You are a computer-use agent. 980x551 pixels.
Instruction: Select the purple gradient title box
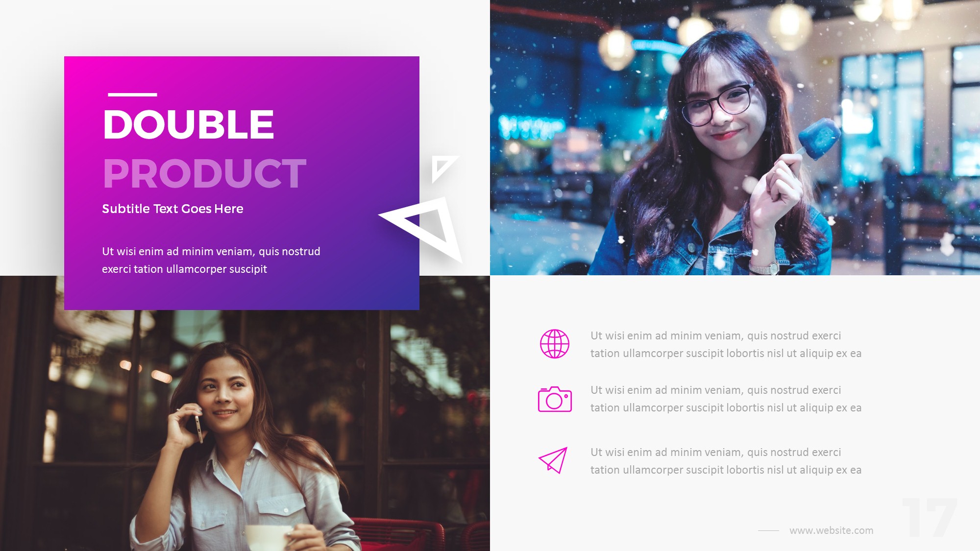click(242, 183)
